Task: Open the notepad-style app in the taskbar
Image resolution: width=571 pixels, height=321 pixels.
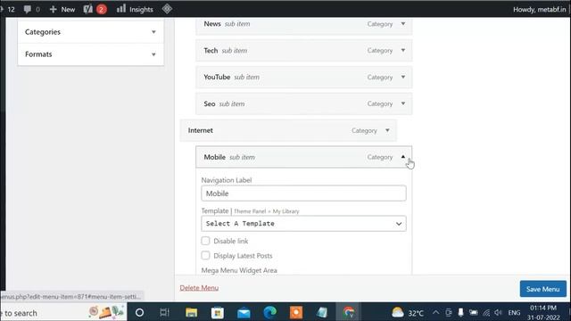Action: coord(322,312)
